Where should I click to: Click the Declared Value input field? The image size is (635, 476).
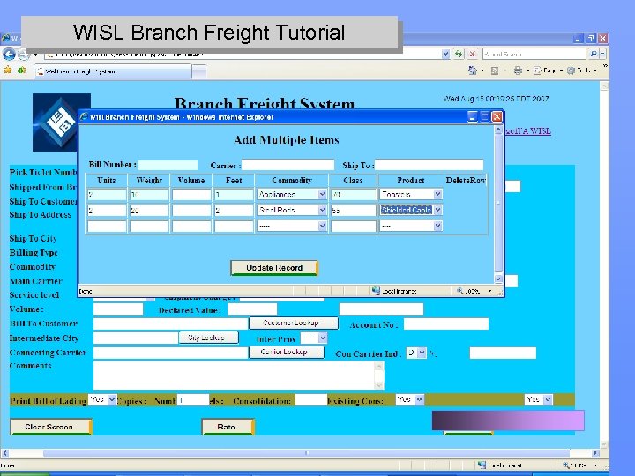pos(252,309)
